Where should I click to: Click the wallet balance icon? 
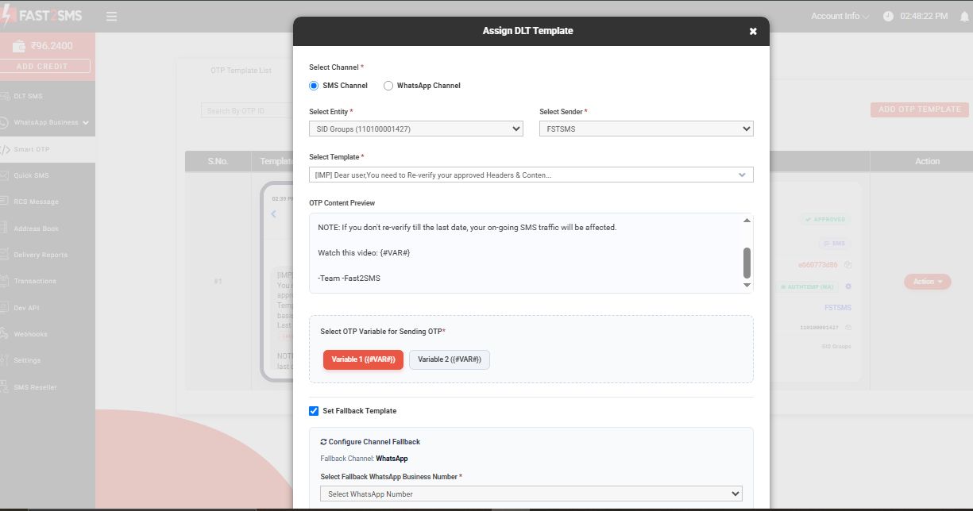[x=19, y=46]
